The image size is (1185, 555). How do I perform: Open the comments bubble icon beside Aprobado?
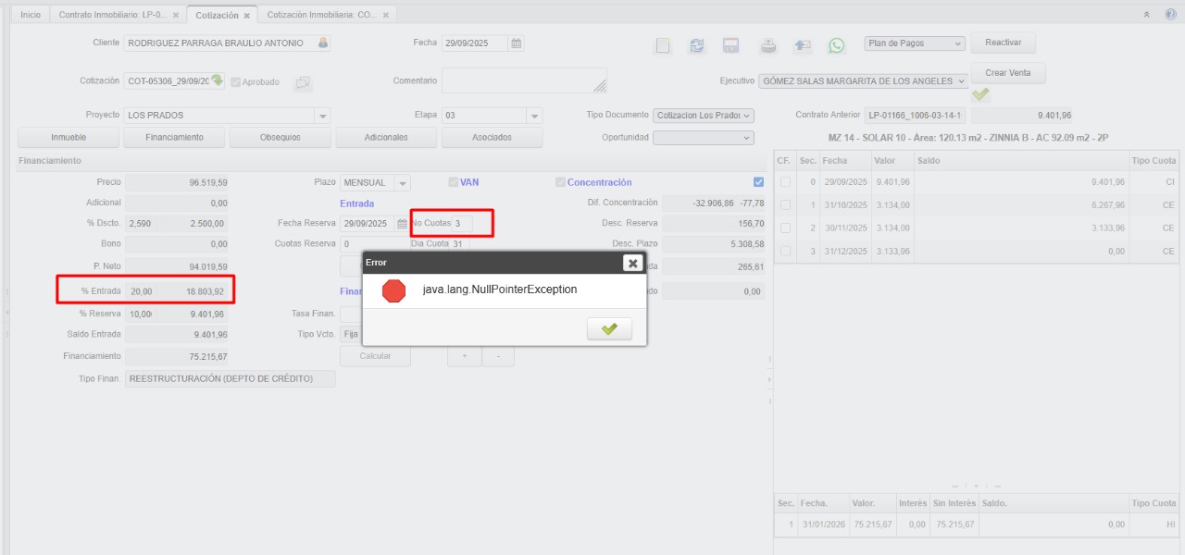[303, 83]
